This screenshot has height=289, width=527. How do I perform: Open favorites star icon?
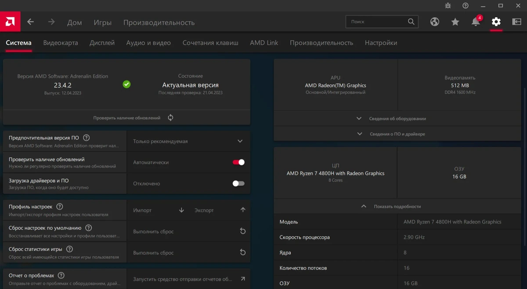[x=455, y=22]
